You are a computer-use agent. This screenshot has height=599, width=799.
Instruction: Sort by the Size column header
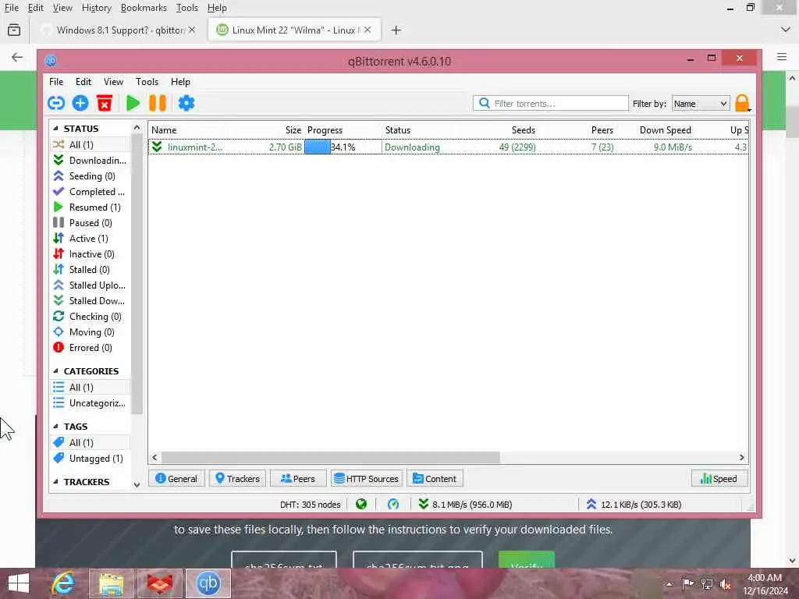293,130
